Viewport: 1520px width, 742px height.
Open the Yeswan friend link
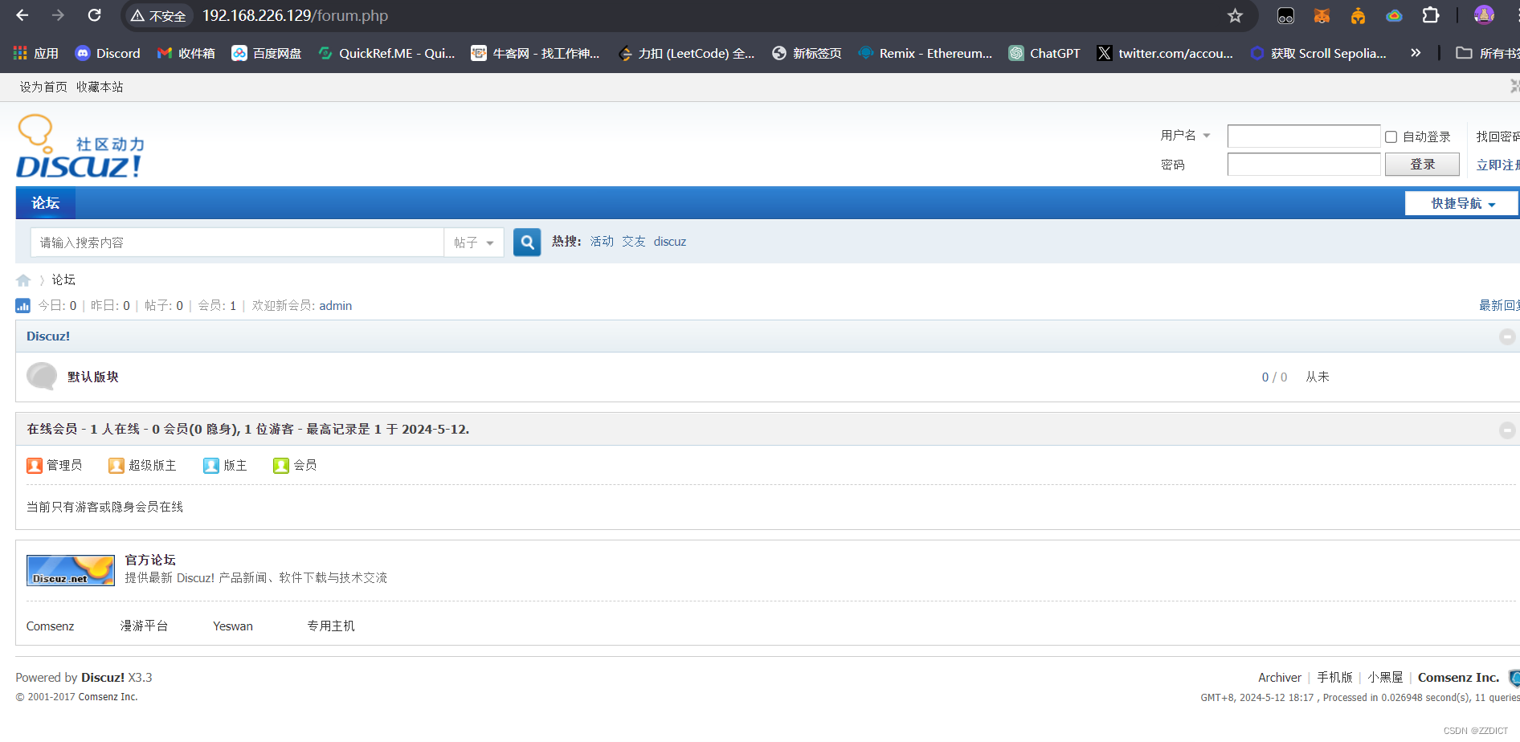(233, 626)
